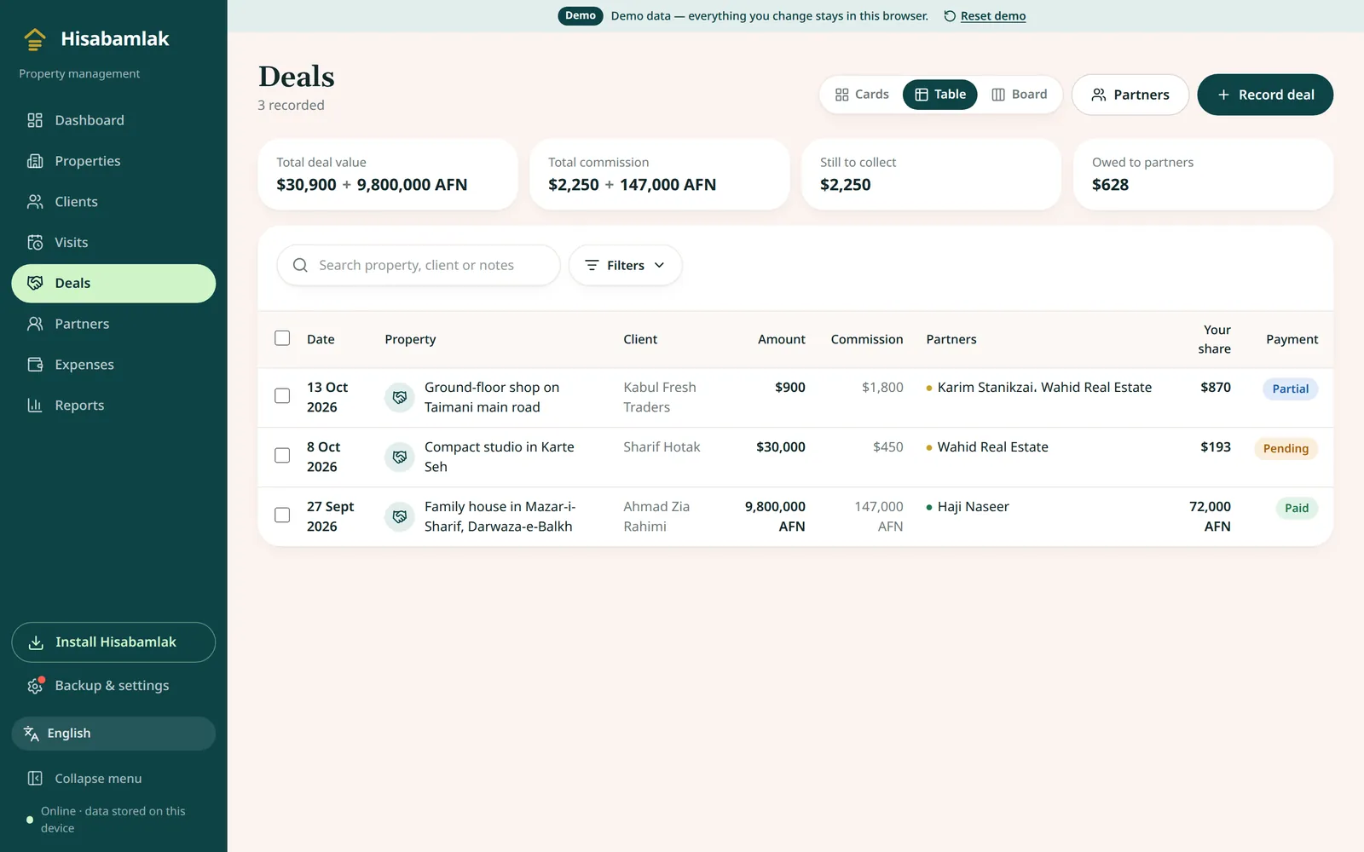The image size is (1364, 852).
Task: Expand the Filters dropdown
Action: pyautogui.click(x=625, y=266)
